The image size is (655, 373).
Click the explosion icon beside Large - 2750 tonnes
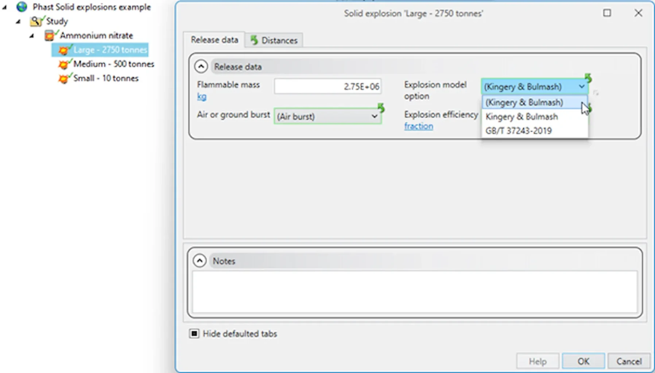click(x=63, y=50)
